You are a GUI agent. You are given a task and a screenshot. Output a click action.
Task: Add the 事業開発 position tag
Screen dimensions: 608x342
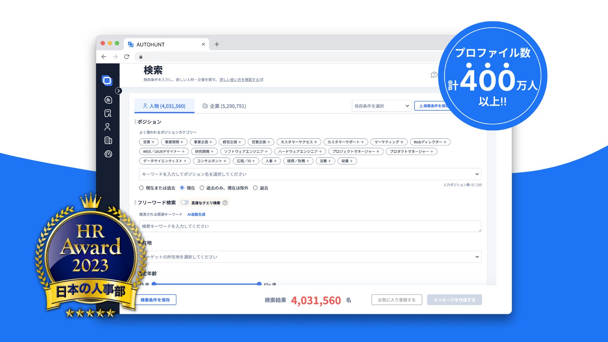coord(174,142)
